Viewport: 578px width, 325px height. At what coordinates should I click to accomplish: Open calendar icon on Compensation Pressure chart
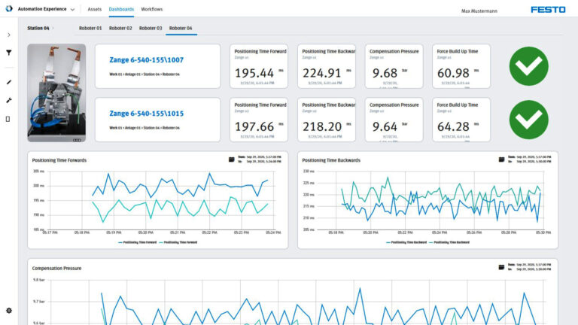[502, 267]
